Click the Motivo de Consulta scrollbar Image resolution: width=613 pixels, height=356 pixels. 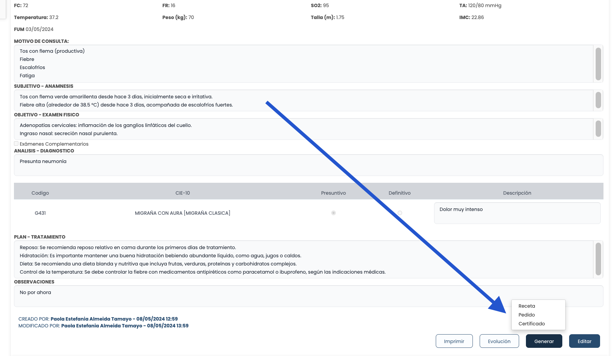598,64
